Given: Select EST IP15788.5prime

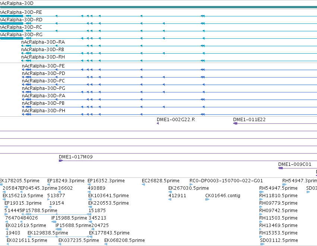Looking at the screenshot, I should [39, 211].
